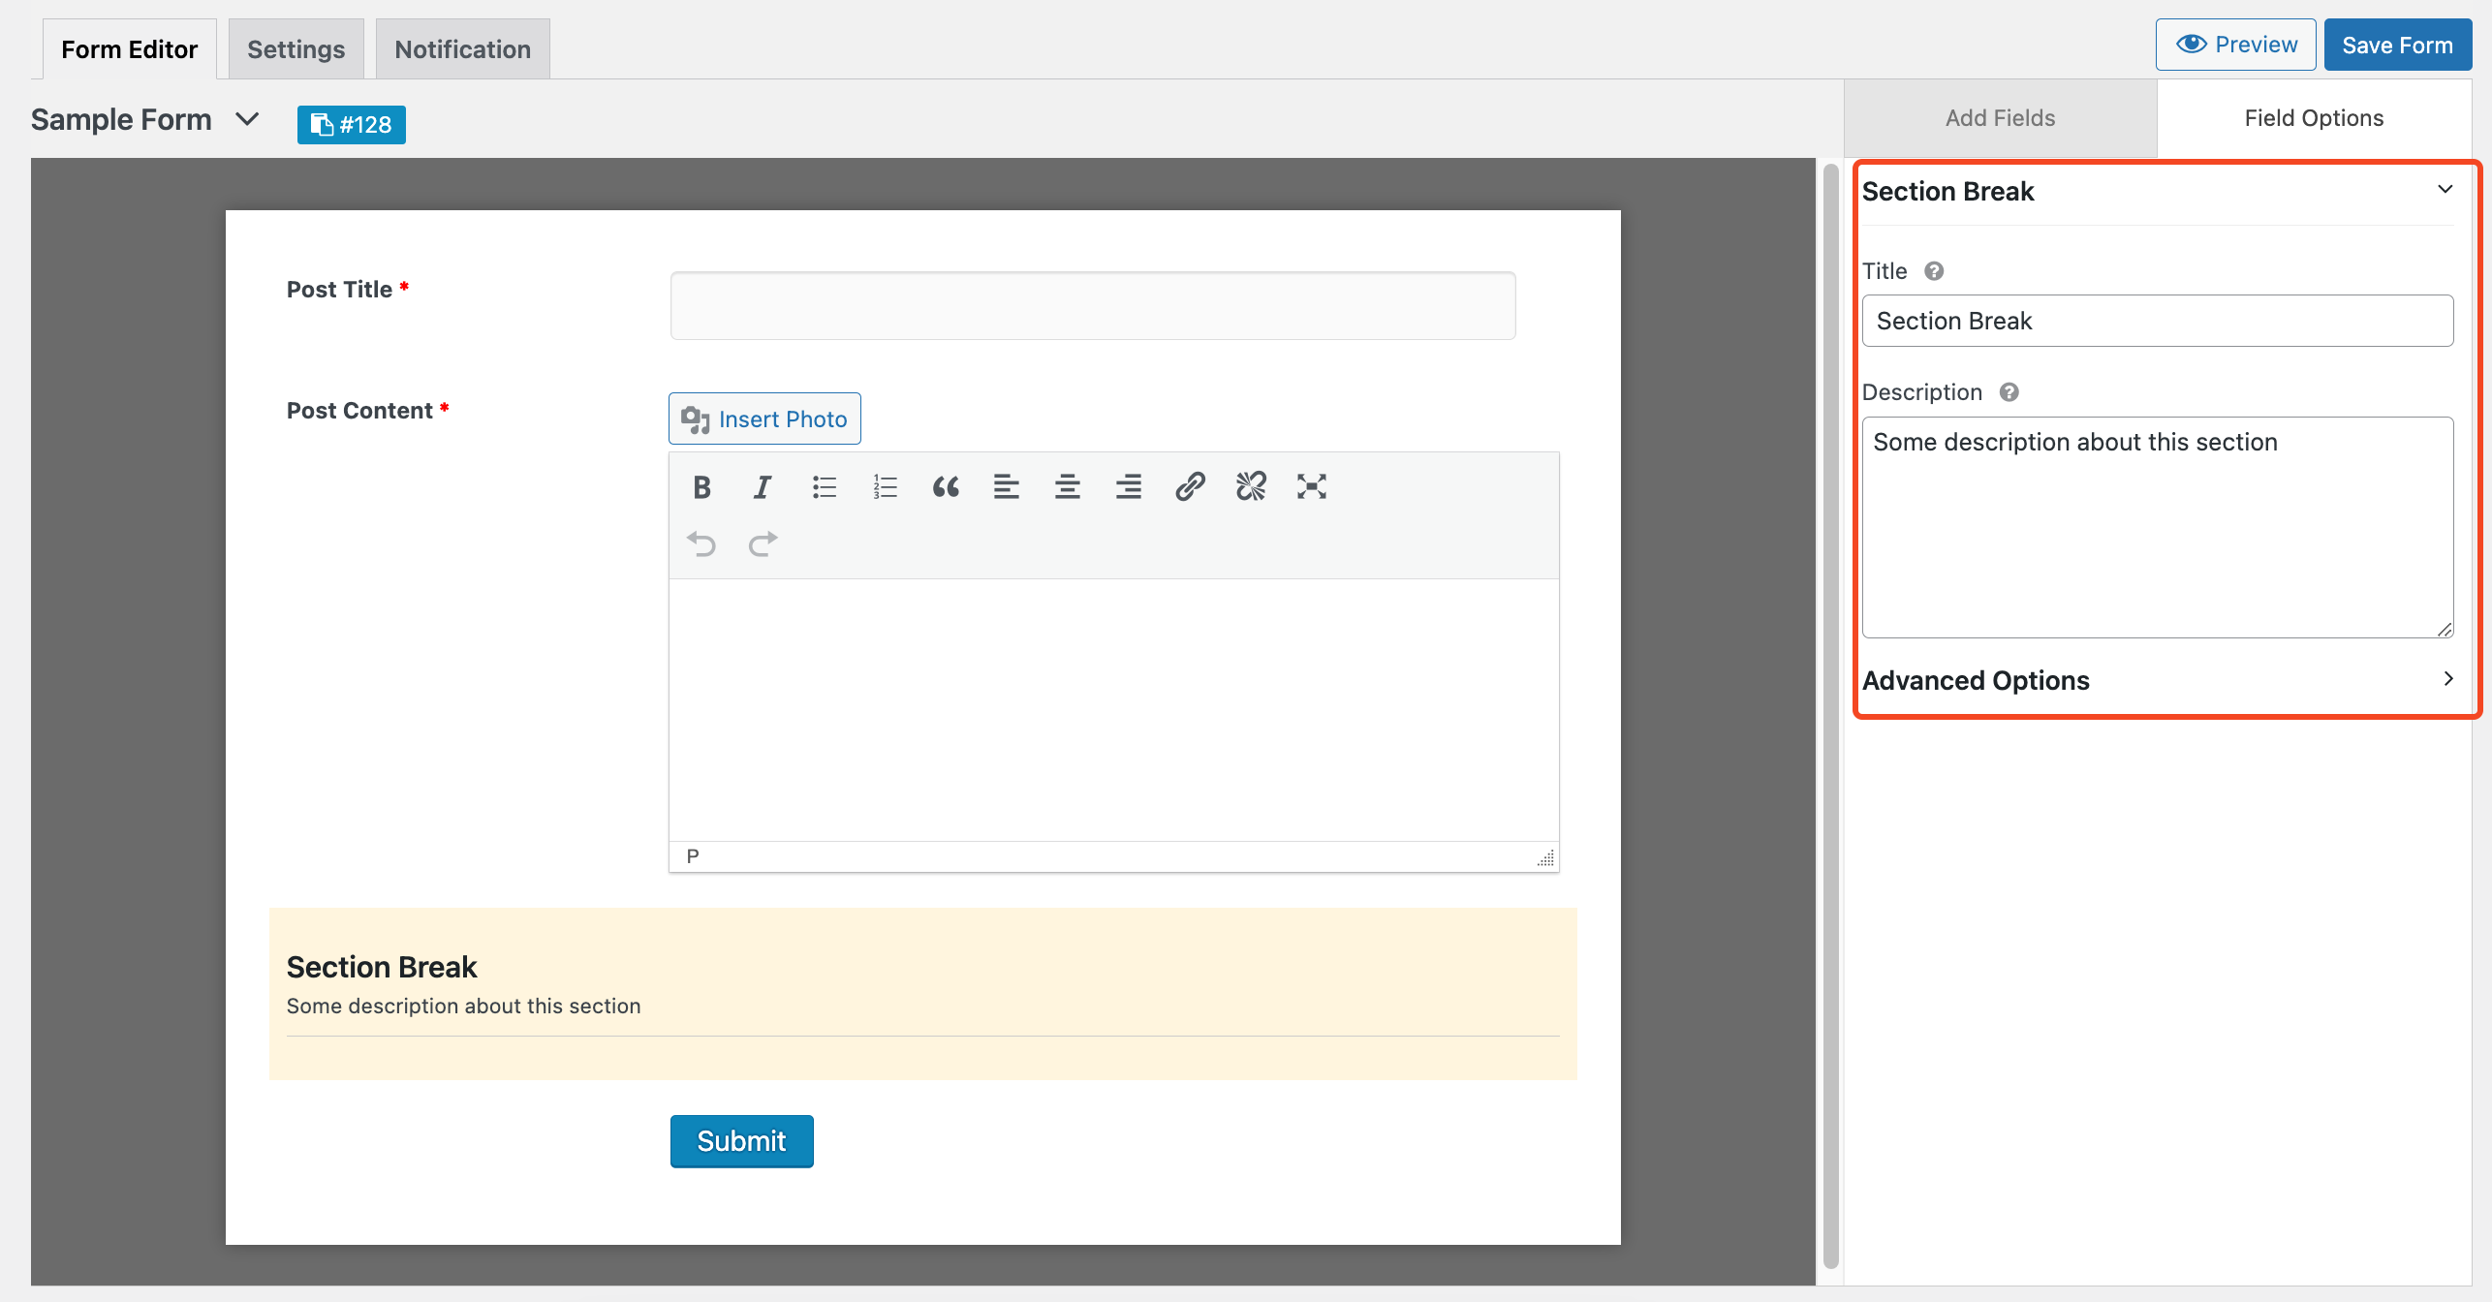Switch to the Notification tab
The width and height of the screenshot is (2492, 1302).
(461, 47)
